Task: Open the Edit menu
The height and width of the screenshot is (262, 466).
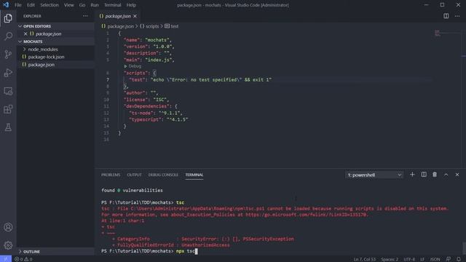Action: 31,5
